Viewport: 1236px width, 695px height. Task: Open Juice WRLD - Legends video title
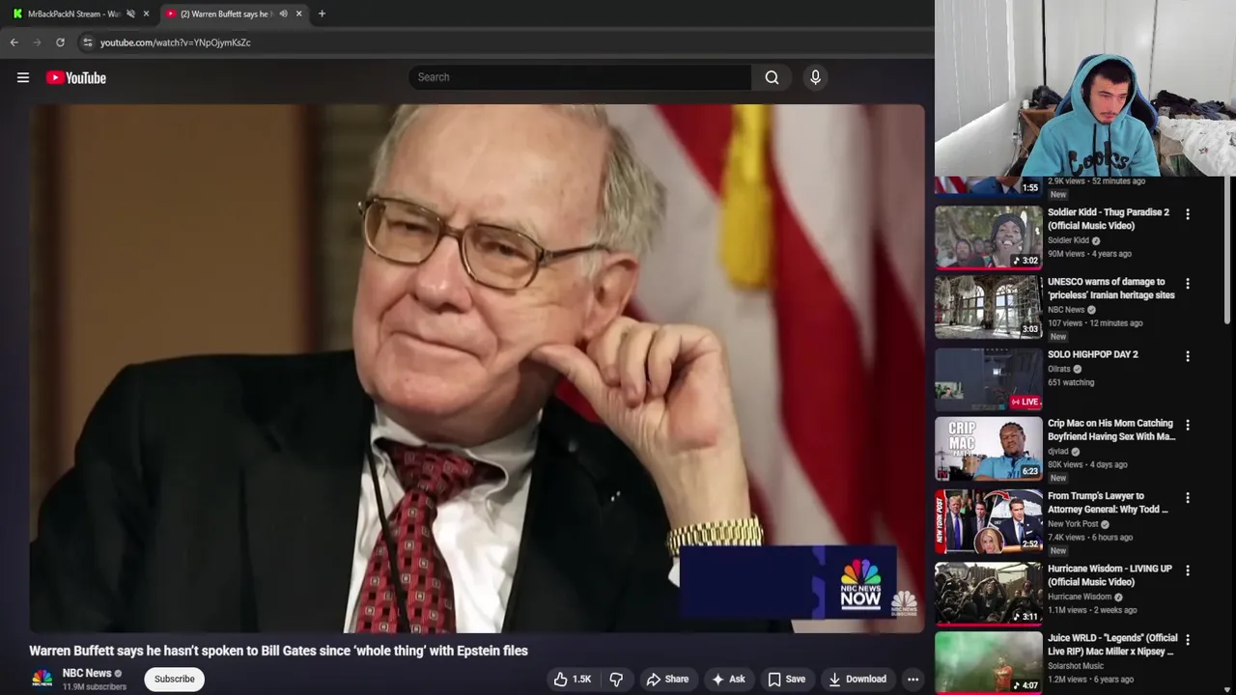pos(1112,644)
